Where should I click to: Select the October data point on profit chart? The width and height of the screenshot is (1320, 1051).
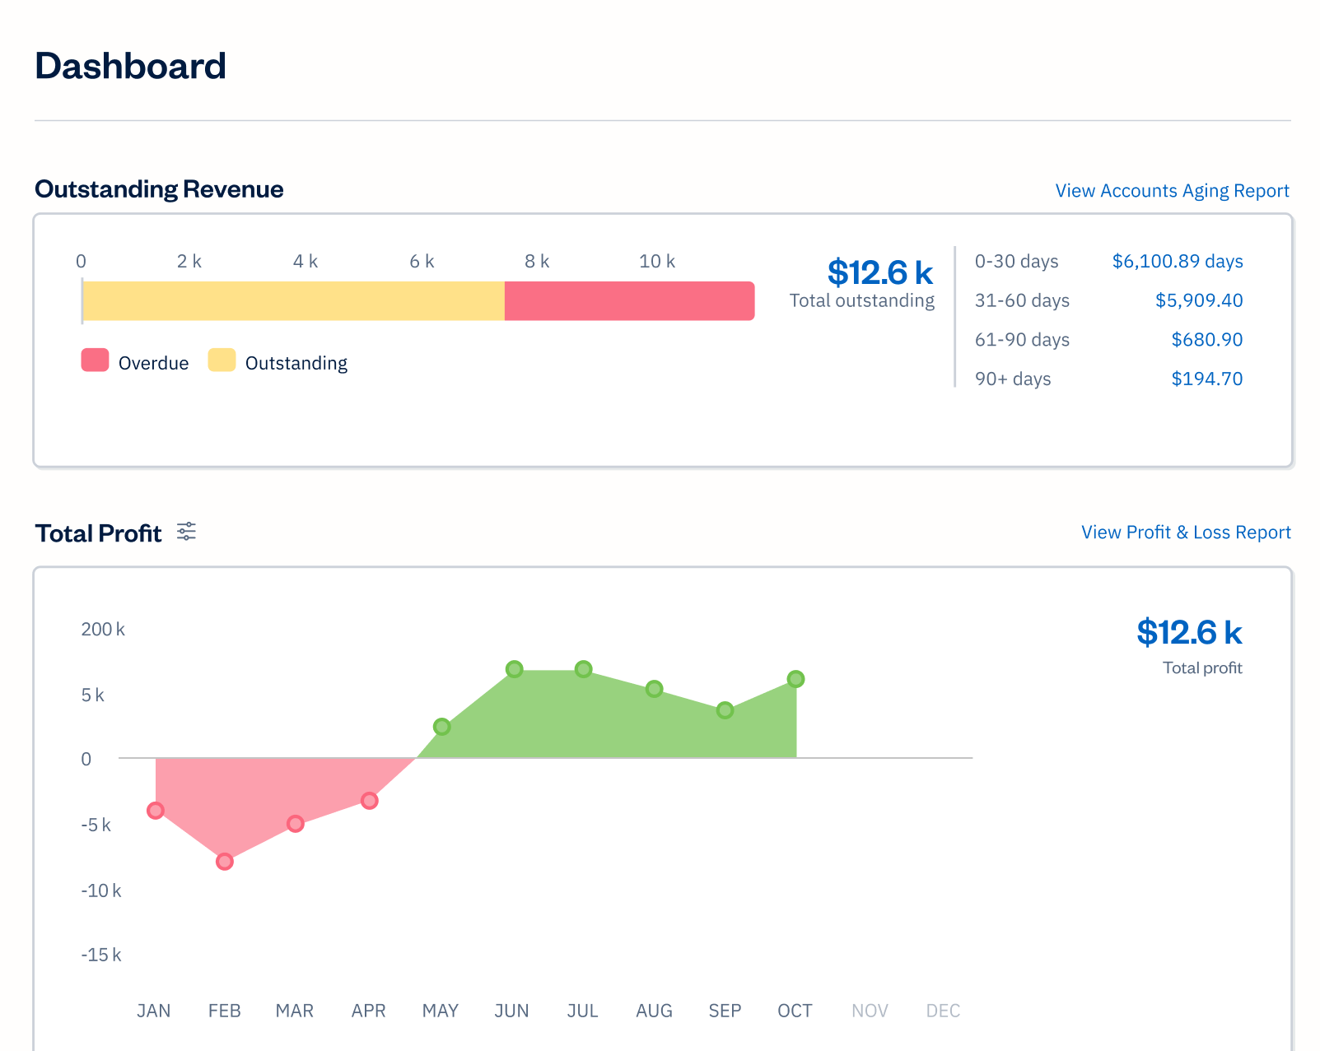coord(796,679)
